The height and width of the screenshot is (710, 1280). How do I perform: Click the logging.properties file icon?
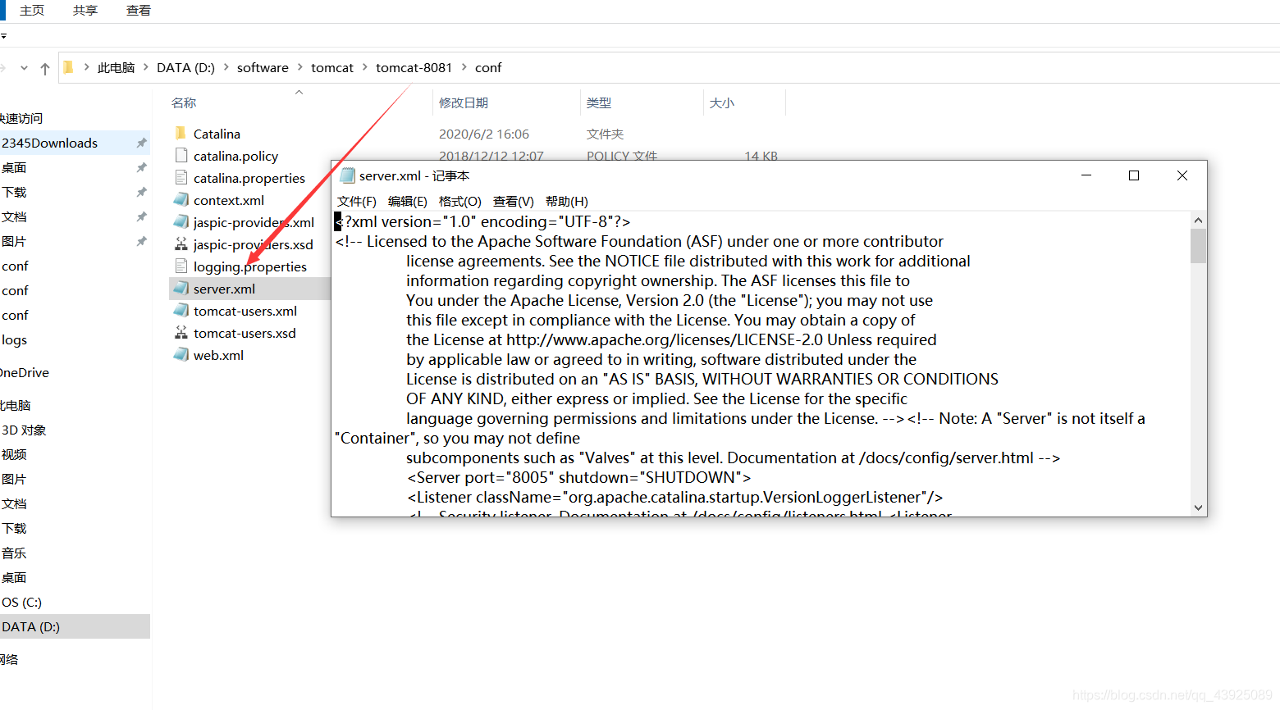[x=181, y=266]
